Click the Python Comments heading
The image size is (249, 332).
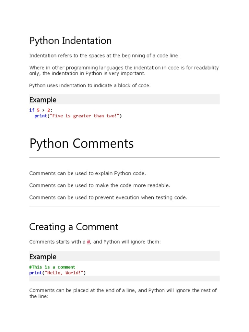[81, 143]
